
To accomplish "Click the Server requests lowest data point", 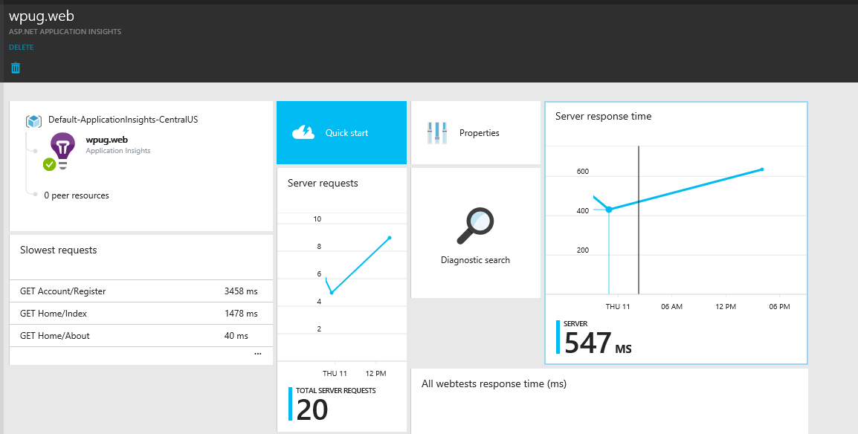I will [x=332, y=293].
